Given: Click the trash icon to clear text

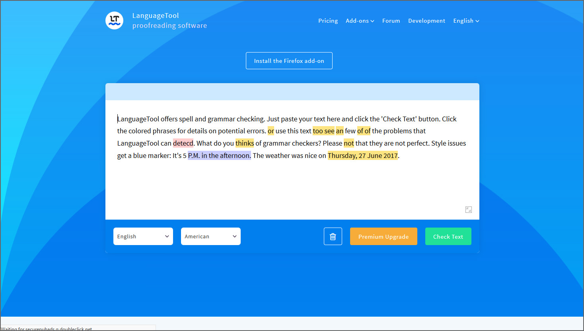Looking at the screenshot, I should (x=333, y=236).
